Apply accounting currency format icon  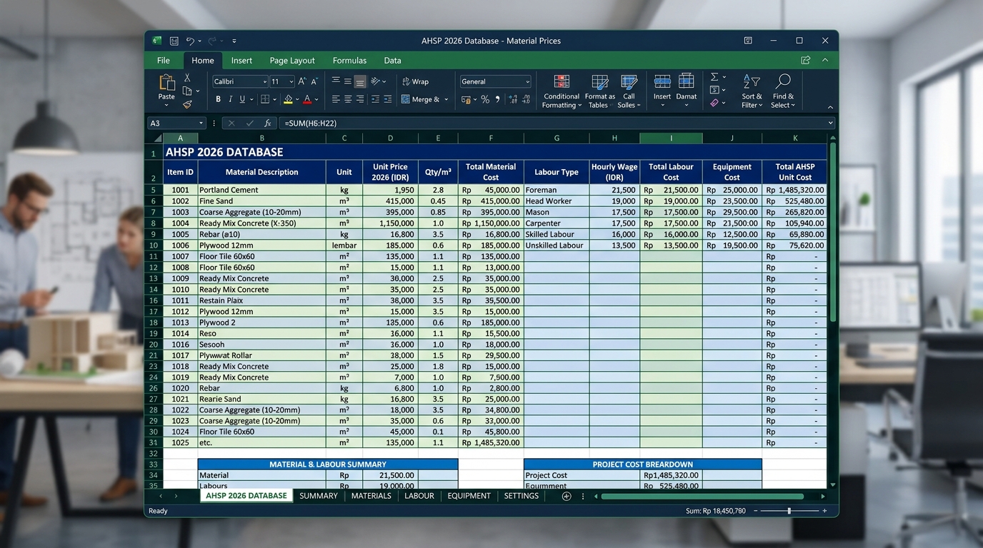pyautogui.click(x=465, y=99)
